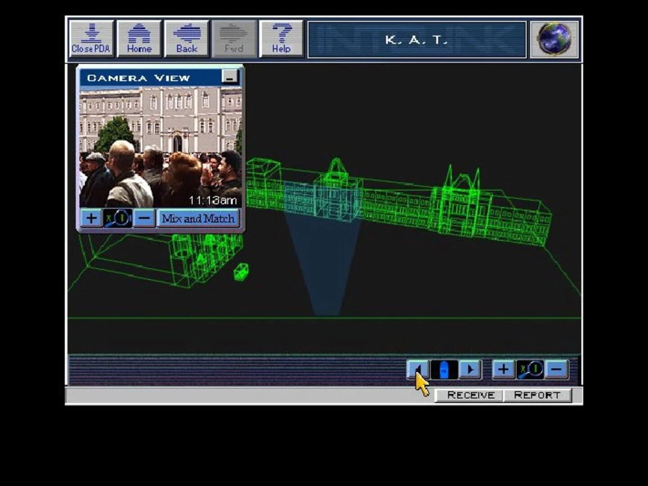Rotate the wireframe right with the right arrow icon
This screenshot has width=648, height=486.
(470, 370)
